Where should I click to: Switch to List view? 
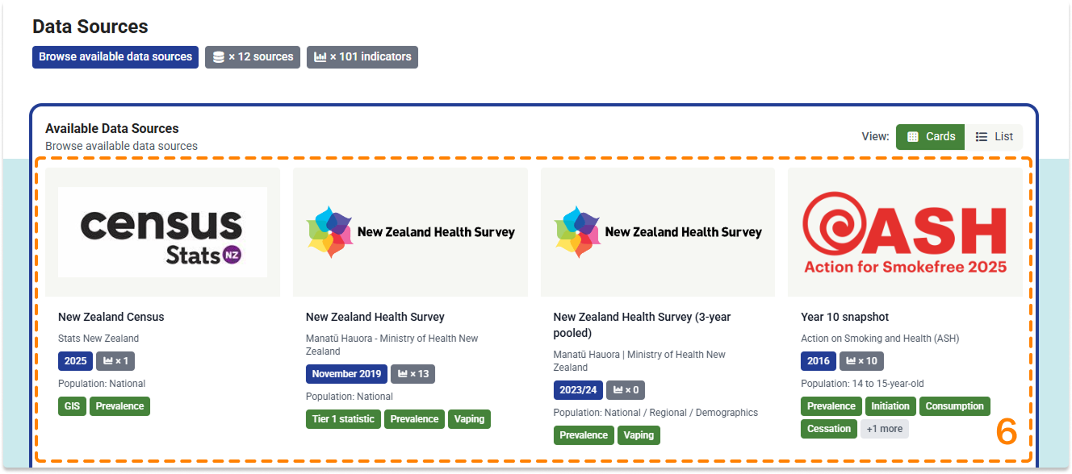pyautogui.click(x=995, y=137)
